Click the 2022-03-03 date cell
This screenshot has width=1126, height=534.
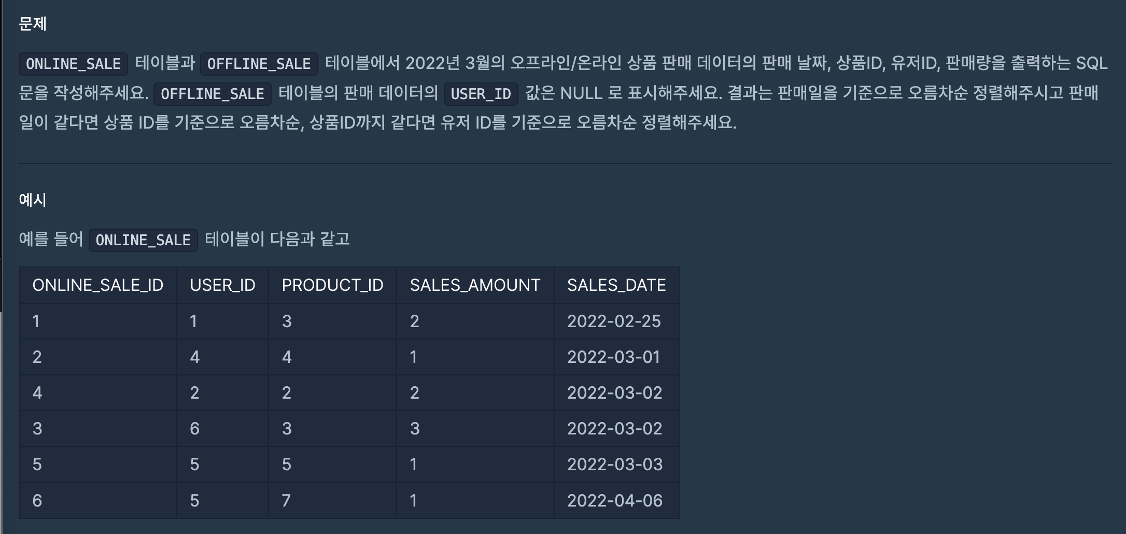pos(615,465)
